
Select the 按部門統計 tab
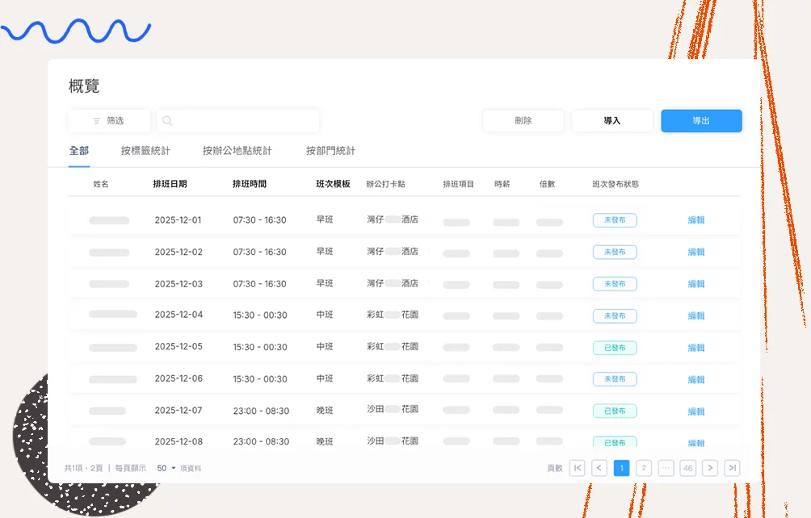point(330,151)
